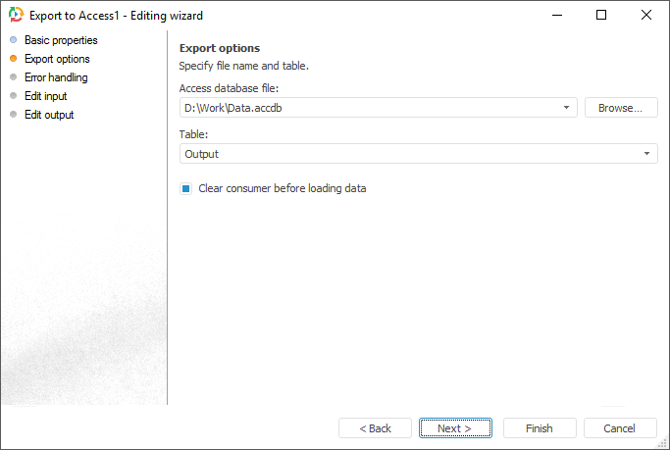Click Finish to complete wizard
The image size is (670, 450).
pyautogui.click(x=540, y=428)
